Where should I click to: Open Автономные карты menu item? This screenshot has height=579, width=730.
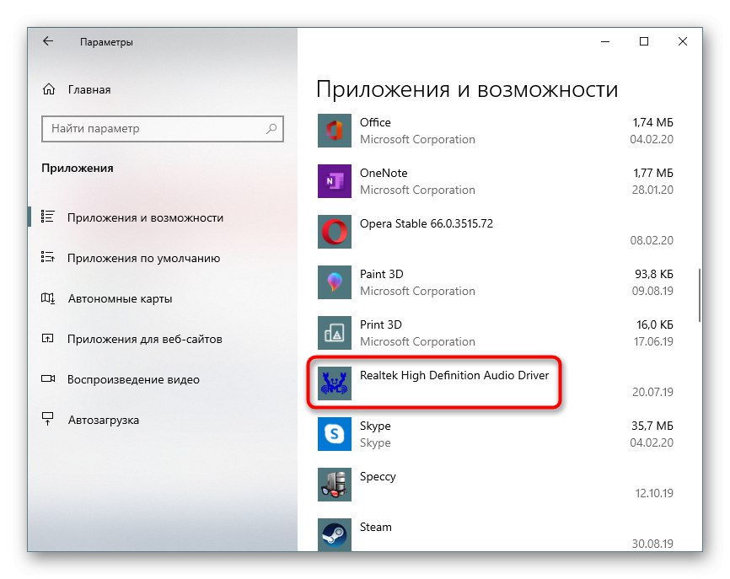[120, 299]
